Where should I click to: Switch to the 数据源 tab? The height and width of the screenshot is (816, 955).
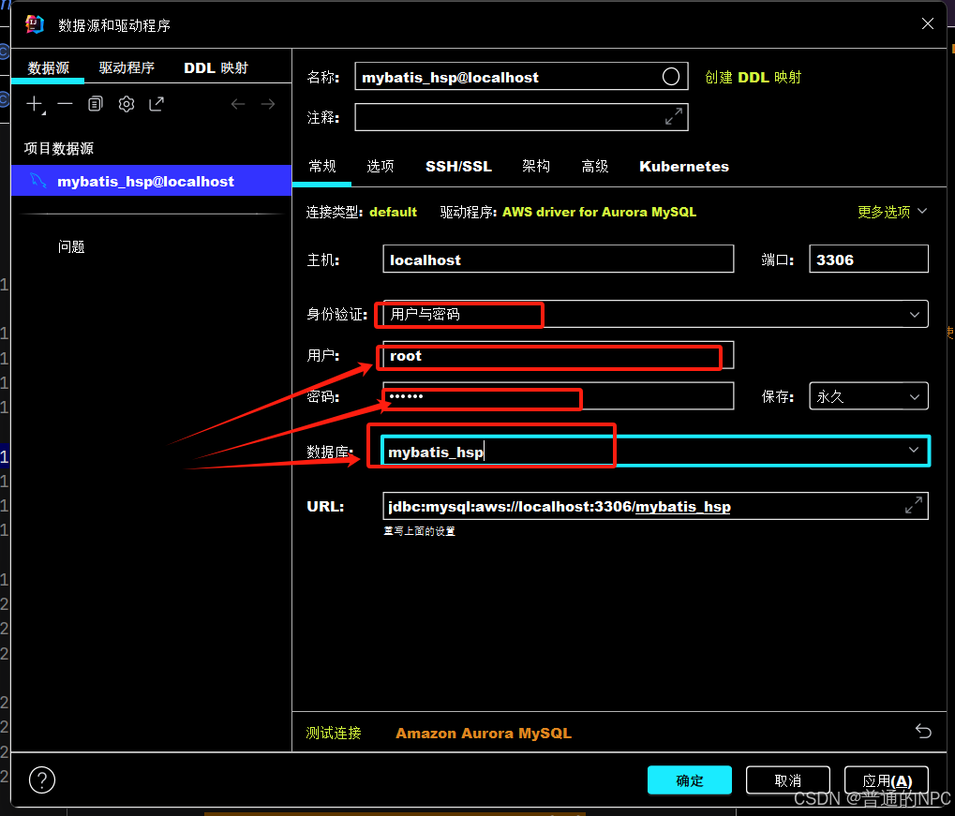[48, 67]
